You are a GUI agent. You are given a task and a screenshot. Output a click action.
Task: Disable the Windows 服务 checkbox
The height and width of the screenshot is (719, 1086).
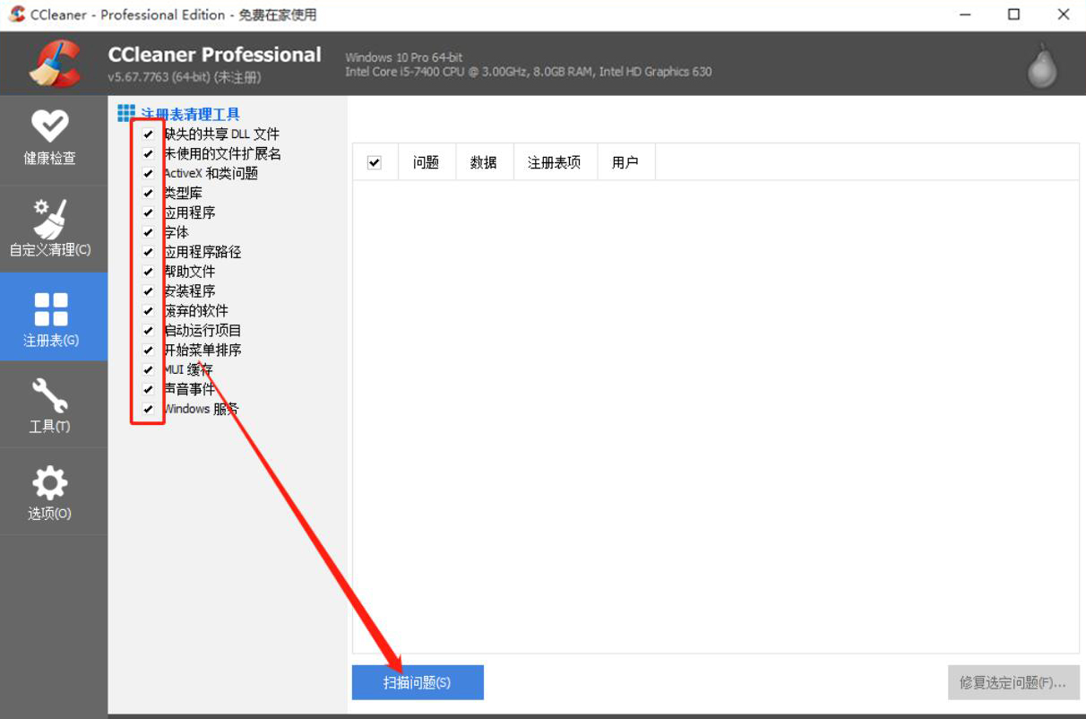coord(149,409)
